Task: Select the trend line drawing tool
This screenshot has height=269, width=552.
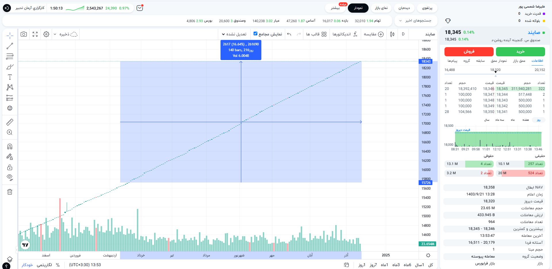Action: [x=10, y=46]
